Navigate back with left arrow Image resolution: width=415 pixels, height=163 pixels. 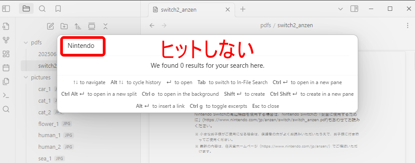(x=152, y=25)
